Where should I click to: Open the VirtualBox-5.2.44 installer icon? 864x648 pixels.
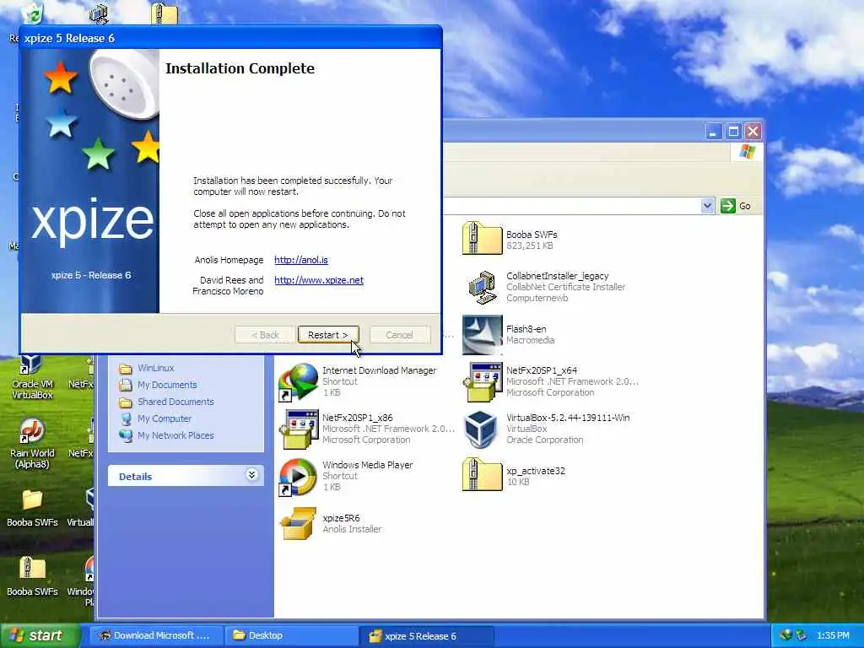click(480, 429)
